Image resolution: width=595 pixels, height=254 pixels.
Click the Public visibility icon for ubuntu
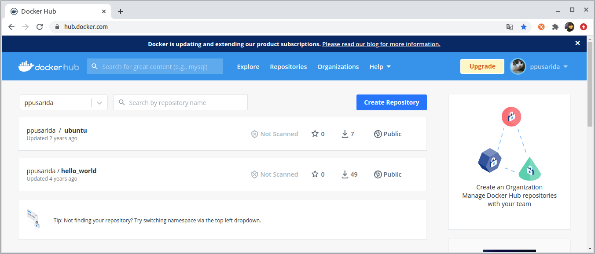click(x=378, y=134)
